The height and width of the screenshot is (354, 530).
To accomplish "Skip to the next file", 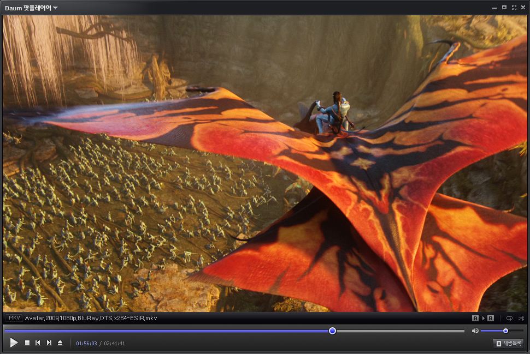I will [49, 343].
